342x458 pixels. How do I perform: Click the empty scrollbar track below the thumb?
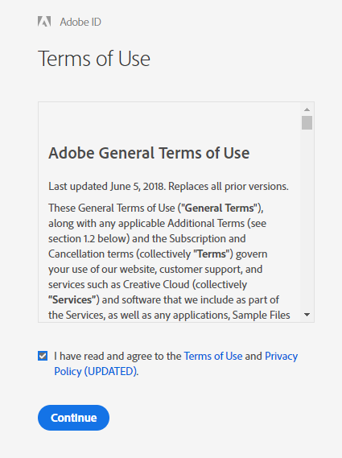307,219
